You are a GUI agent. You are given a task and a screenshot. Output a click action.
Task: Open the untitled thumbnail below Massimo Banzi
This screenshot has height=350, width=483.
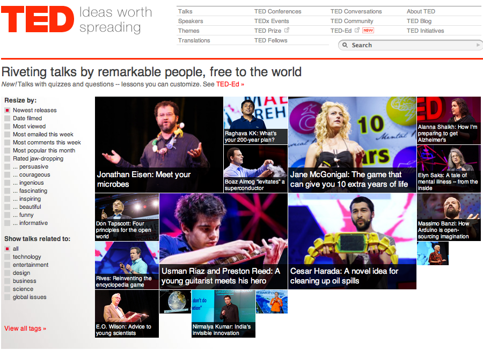point(433,253)
